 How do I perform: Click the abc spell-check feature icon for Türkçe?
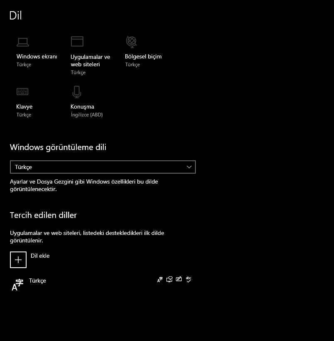tap(188, 279)
